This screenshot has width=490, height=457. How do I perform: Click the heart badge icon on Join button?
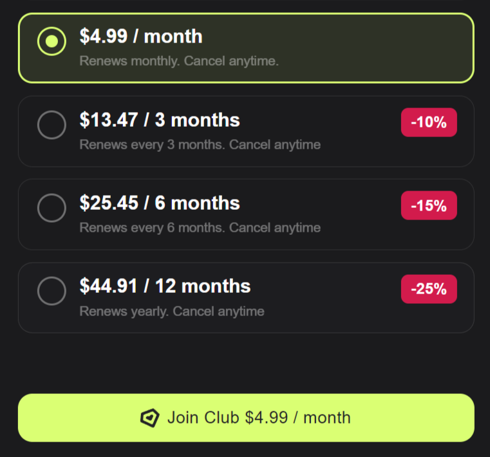click(149, 418)
